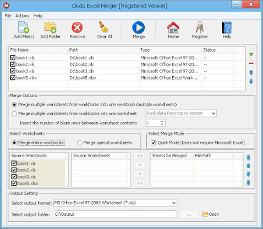This screenshot has width=263, height=229.
Task: Open the Help book icon in toolbar
Action: (x=227, y=28)
